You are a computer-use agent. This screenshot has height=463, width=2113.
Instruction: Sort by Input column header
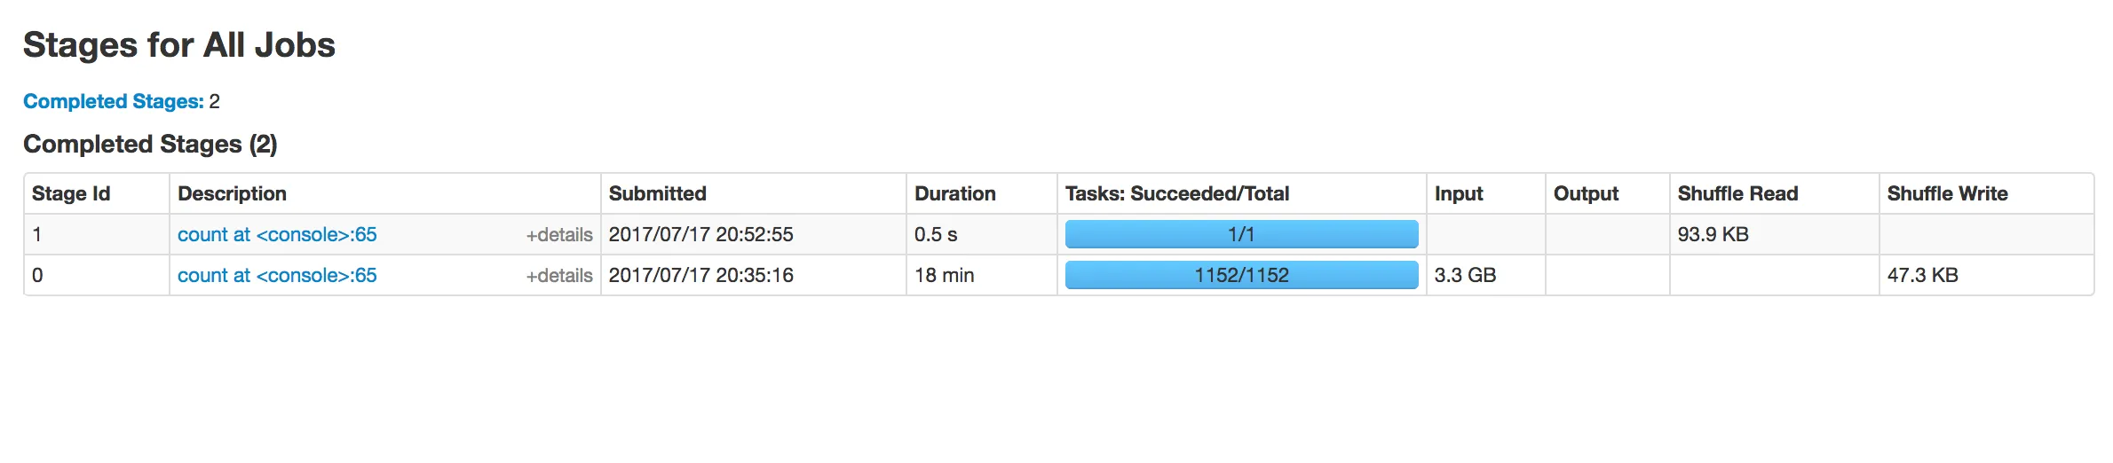(x=1458, y=194)
